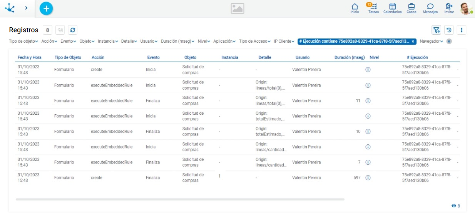This screenshot has width=475, height=214.
Task: Open the three-dot more options menu
Action: coord(461,30)
